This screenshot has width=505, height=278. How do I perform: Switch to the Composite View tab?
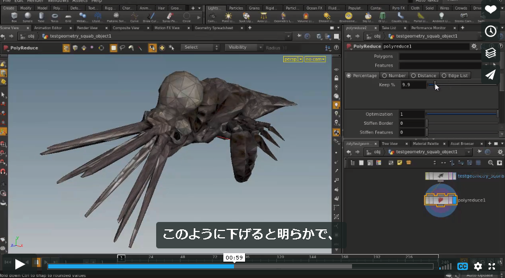(126, 28)
